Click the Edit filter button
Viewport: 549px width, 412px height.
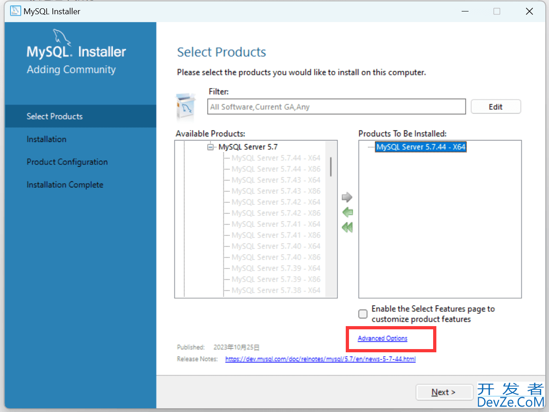click(495, 107)
